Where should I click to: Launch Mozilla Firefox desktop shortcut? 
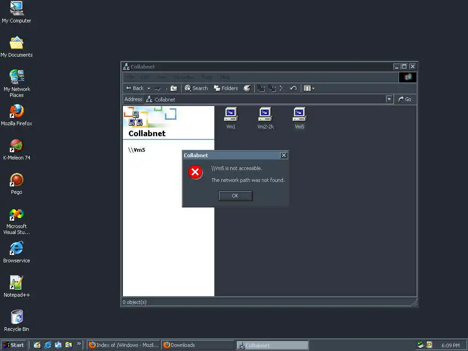[x=16, y=115]
